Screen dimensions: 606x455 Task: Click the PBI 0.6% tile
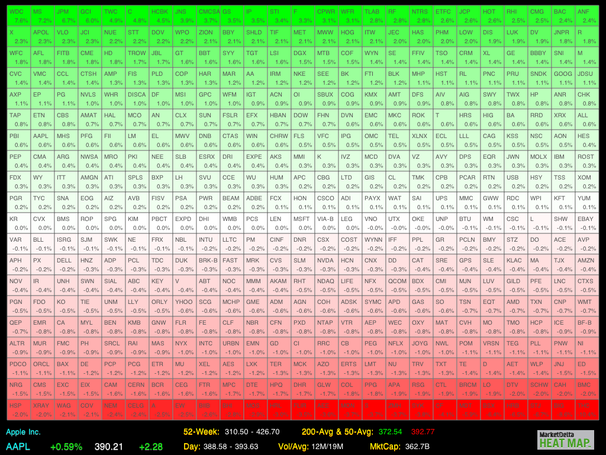pos(18,140)
